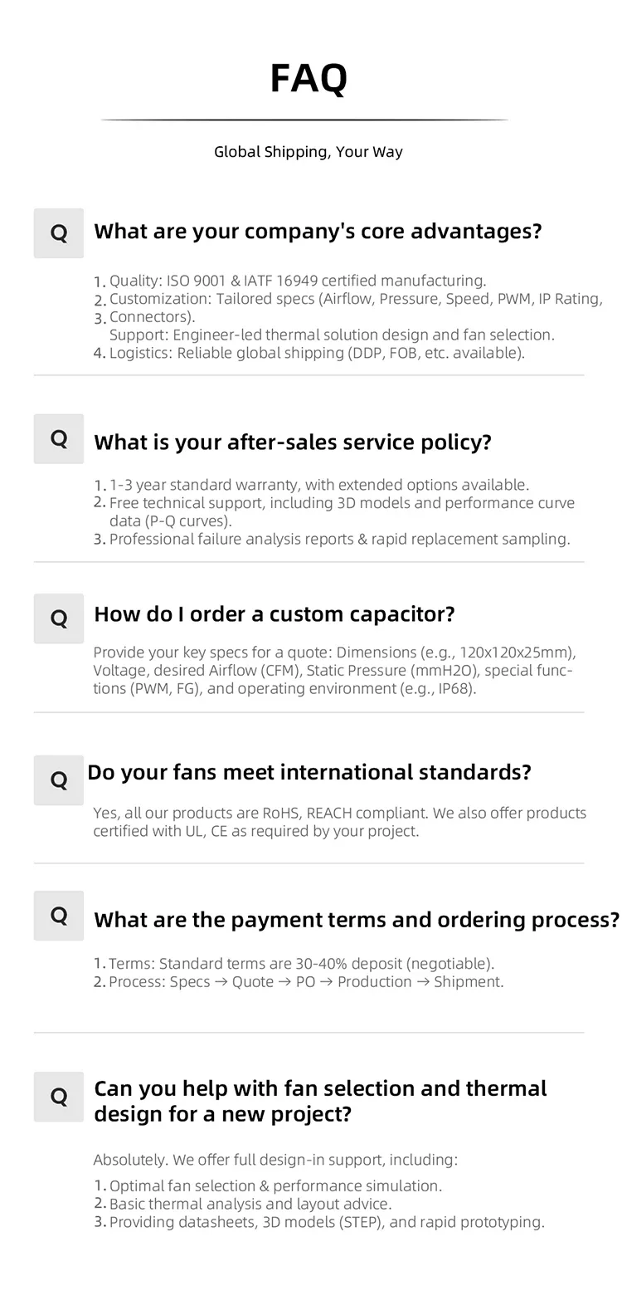Click the Q icon beside the fan selection question
Screen dimensions: 622x1310
click(x=59, y=1097)
